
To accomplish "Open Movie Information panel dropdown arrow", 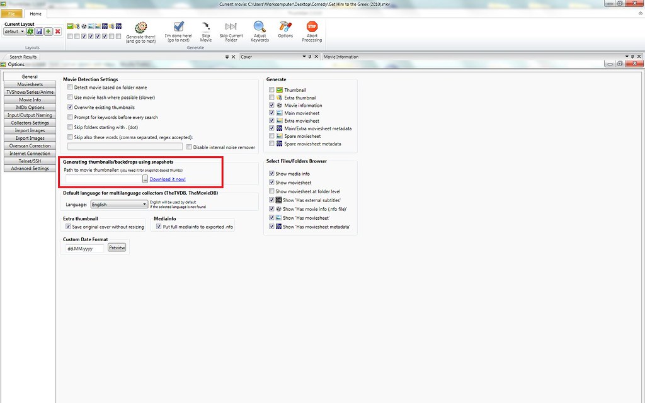I will [627, 57].
